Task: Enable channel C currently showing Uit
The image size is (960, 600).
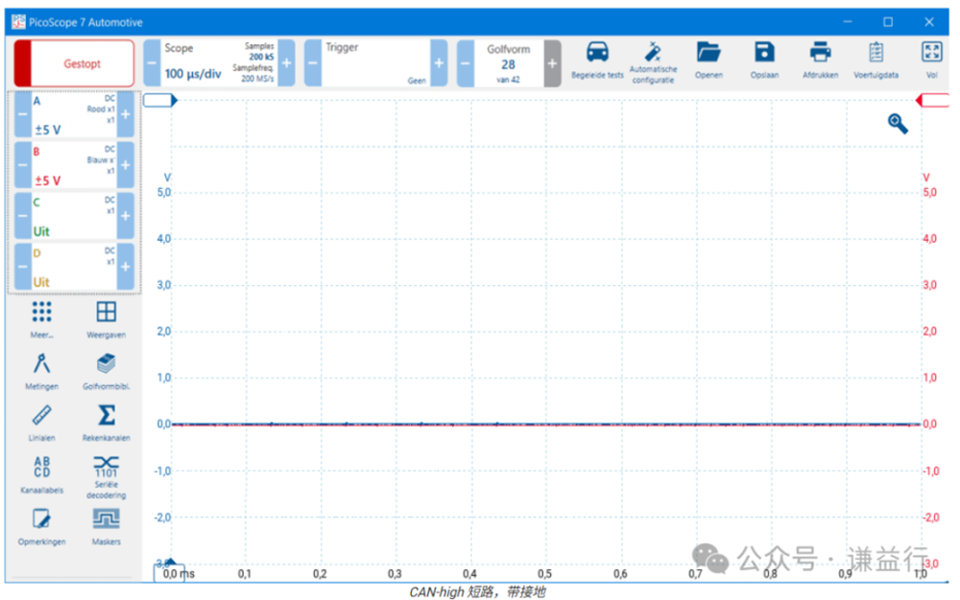Action: pos(73,217)
